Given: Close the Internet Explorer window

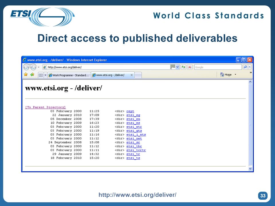Looking at the screenshot, I should tap(250, 60).
